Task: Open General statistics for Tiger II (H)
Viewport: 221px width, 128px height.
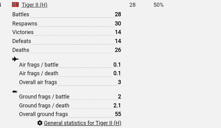Action: click(83, 123)
